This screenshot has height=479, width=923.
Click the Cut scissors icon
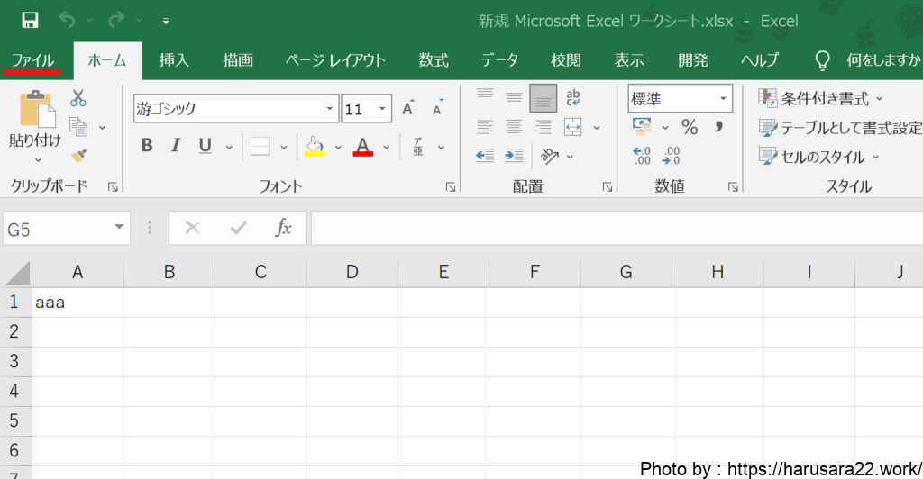pos(78,98)
